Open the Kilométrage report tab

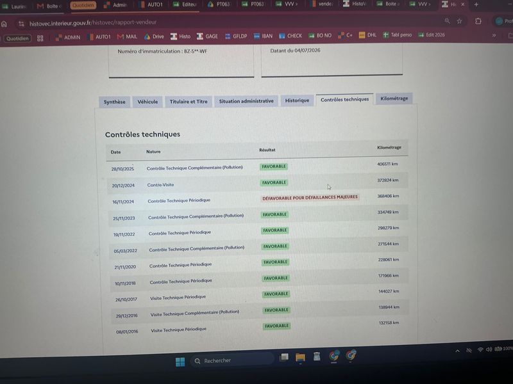(x=394, y=99)
